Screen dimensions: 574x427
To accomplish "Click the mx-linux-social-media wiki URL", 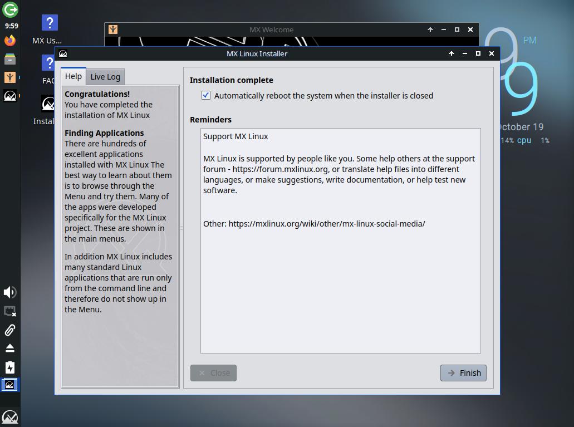I will (327, 224).
